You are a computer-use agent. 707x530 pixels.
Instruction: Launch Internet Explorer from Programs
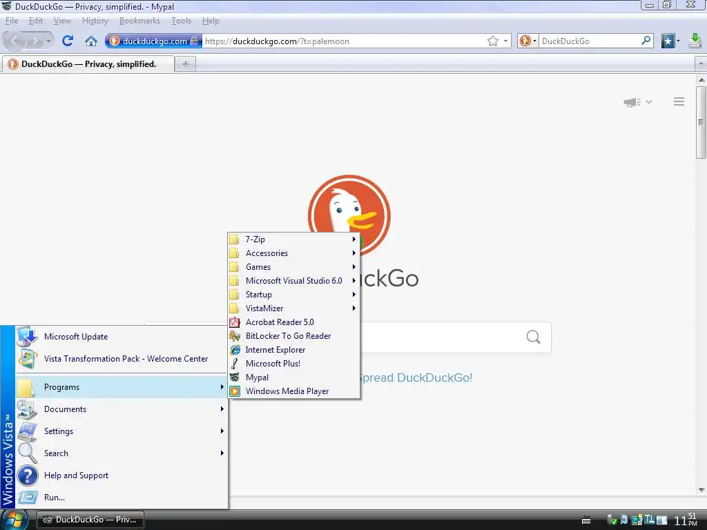pos(293,350)
